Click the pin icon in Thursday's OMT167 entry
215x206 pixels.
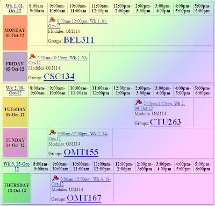(x=55, y=177)
